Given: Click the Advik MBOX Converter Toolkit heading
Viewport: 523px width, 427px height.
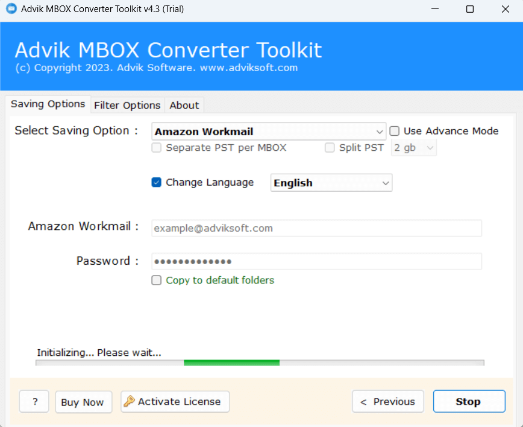Looking at the screenshot, I should point(169,50).
